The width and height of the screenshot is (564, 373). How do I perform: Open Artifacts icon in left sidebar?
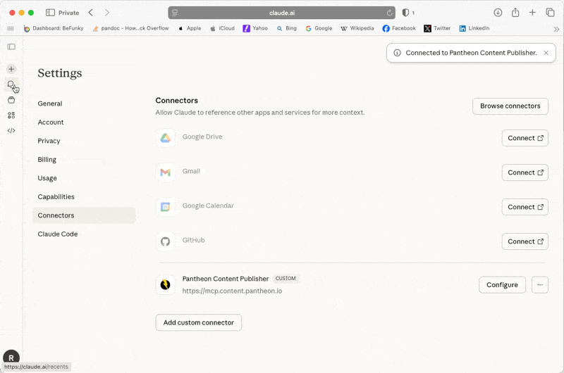tap(11, 115)
